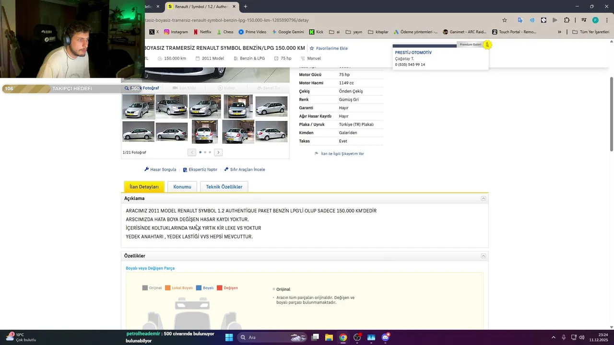
Task: Open the 'Tüm Yer İşaretleri' folder
Action: (x=590, y=32)
